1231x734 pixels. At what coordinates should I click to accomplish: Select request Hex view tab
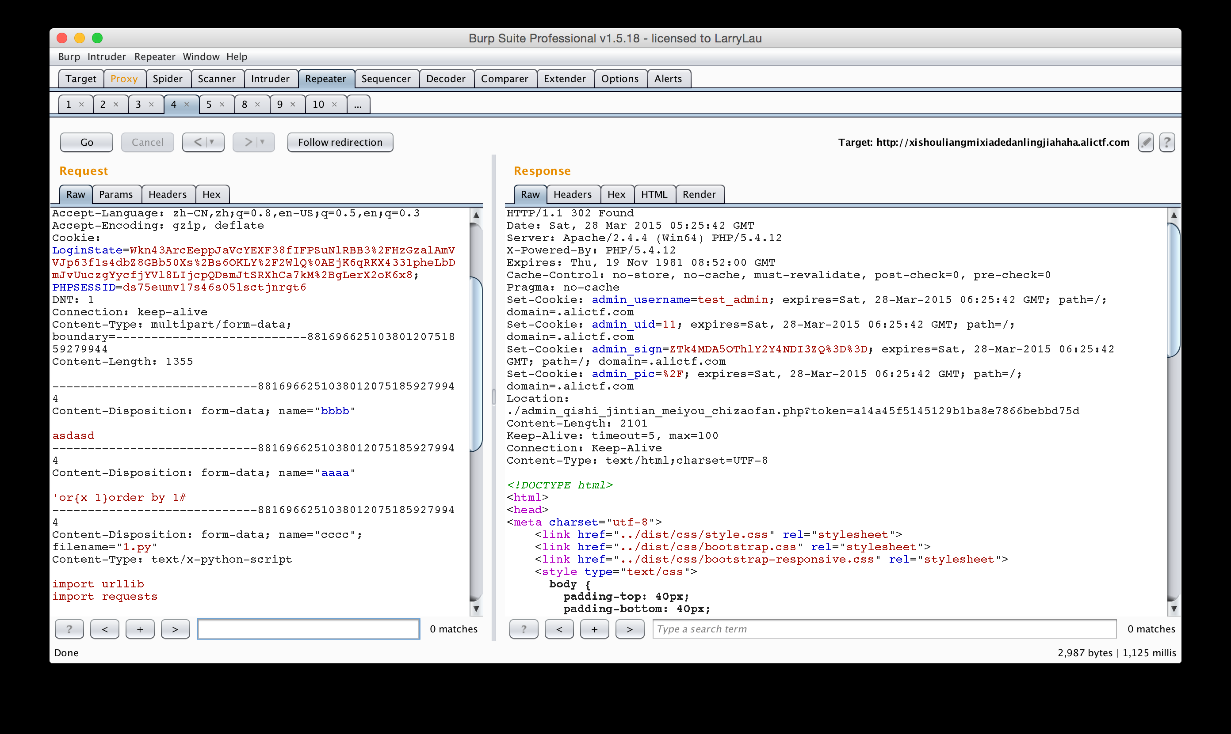click(x=212, y=194)
